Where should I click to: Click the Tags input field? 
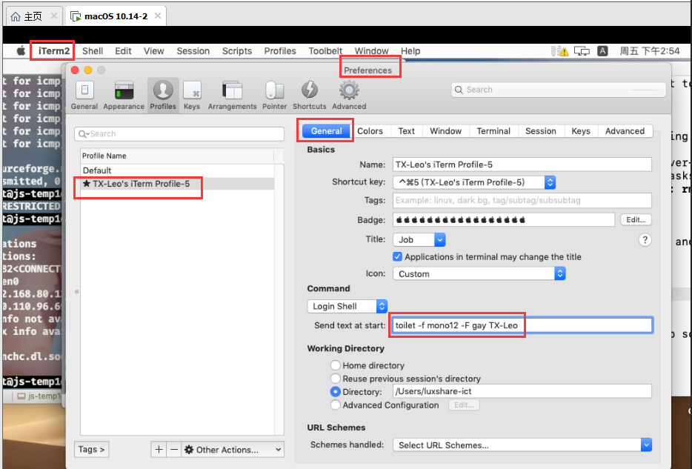[x=522, y=200]
